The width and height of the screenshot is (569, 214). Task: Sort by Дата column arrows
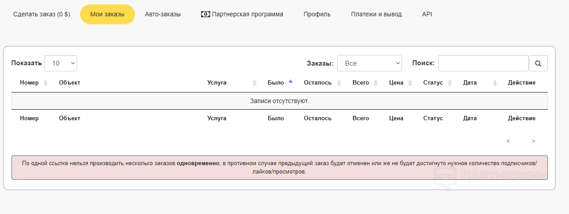(495, 83)
